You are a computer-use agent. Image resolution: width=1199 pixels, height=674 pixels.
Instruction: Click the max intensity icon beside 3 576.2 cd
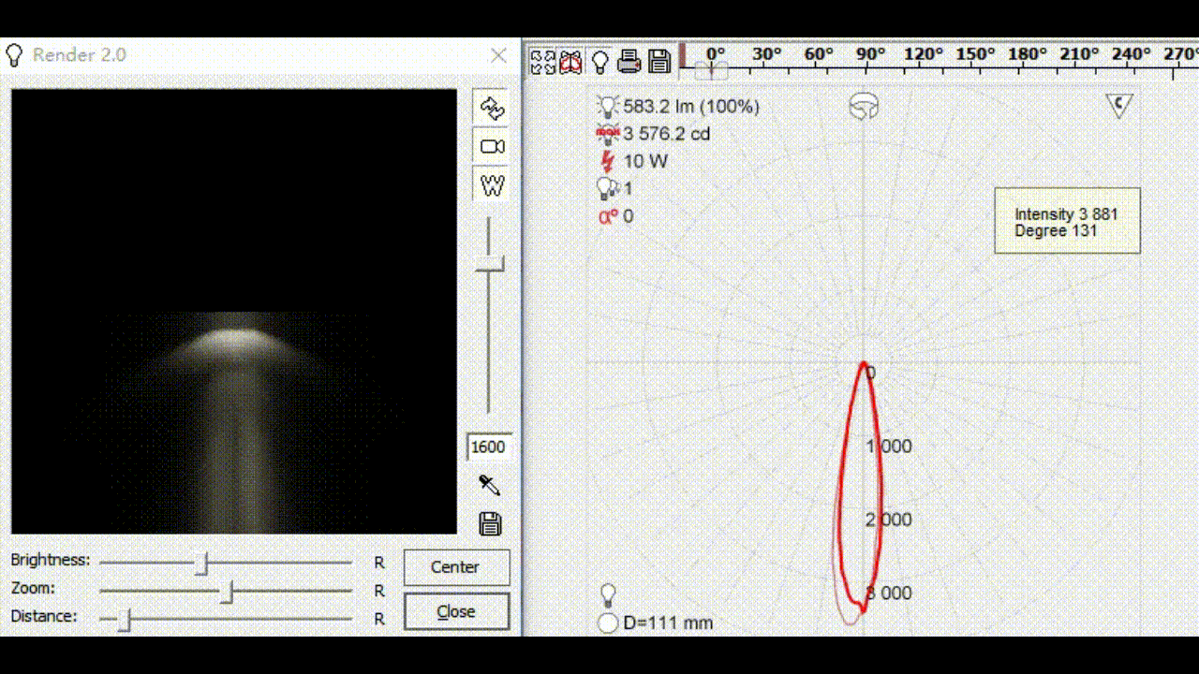point(609,134)
